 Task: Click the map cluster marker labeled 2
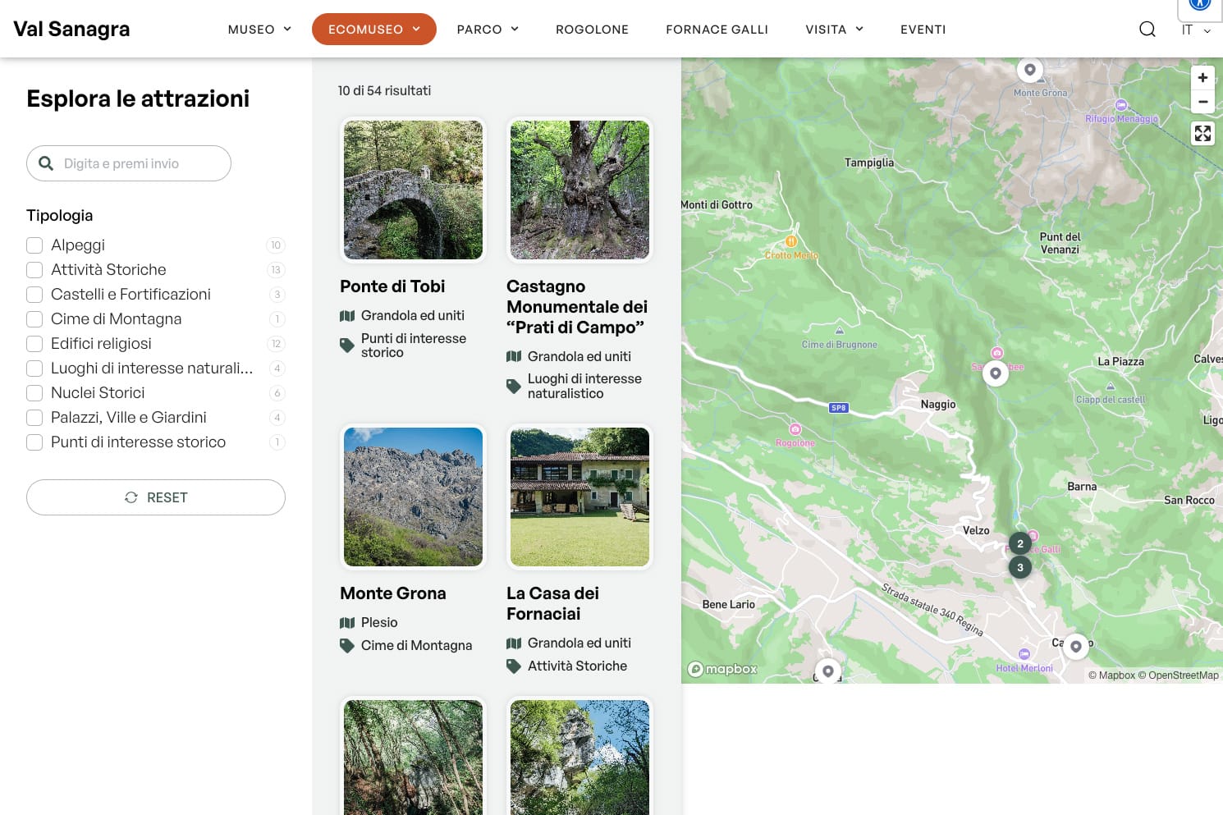click(x=1020, y=543)
